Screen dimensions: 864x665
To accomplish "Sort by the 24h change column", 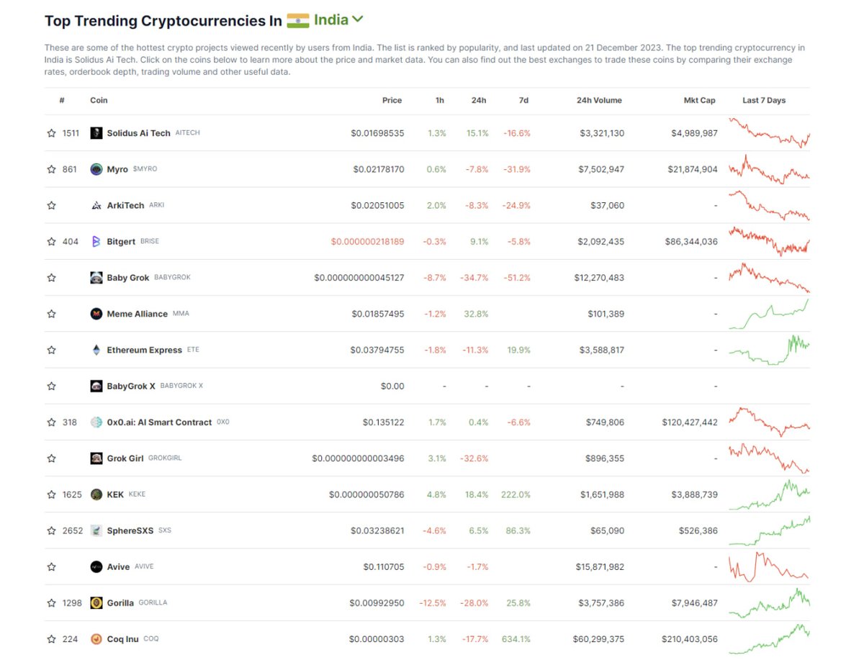I will (479, 101).
